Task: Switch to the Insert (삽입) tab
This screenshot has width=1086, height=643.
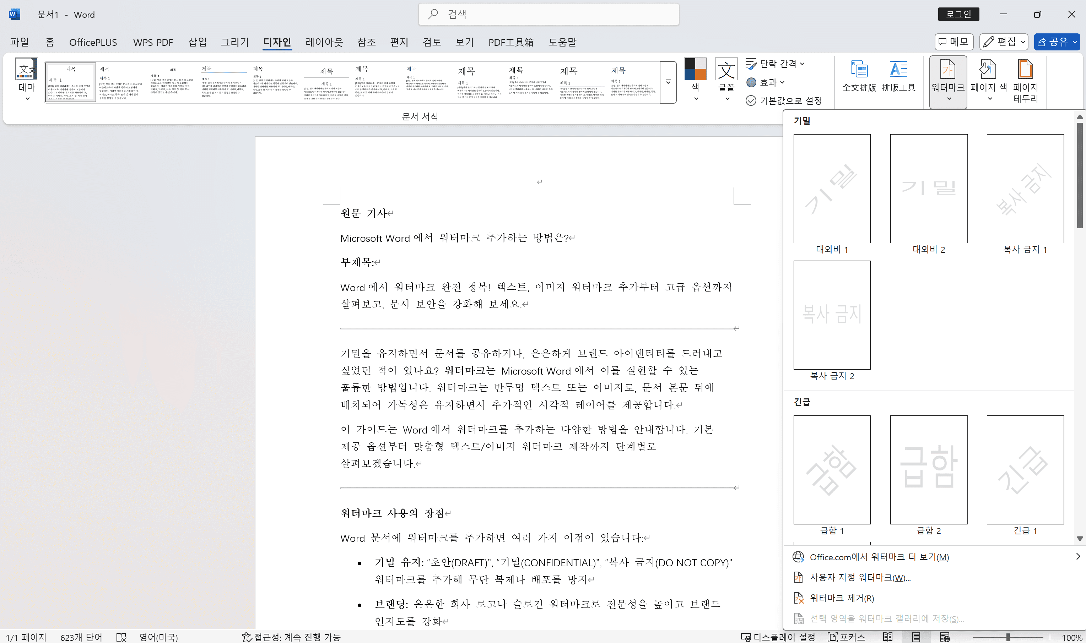Action: [x=197, y=42]
